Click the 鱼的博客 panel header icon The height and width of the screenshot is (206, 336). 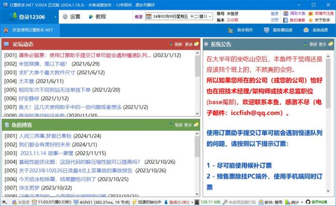[7, 125]
